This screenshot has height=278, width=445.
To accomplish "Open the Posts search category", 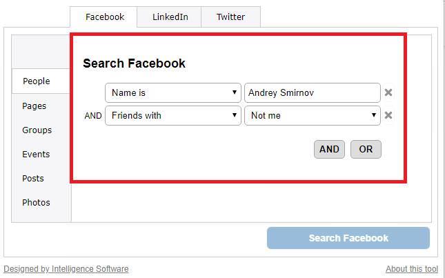I will (33, 178).
